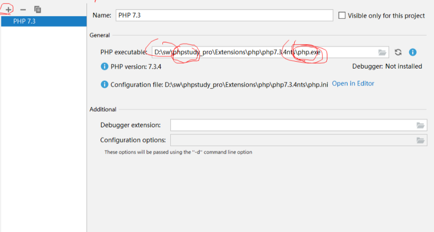Screen dimensions: 434x232
Task: Click the Configuration file path text
Action: pos(219,84)
